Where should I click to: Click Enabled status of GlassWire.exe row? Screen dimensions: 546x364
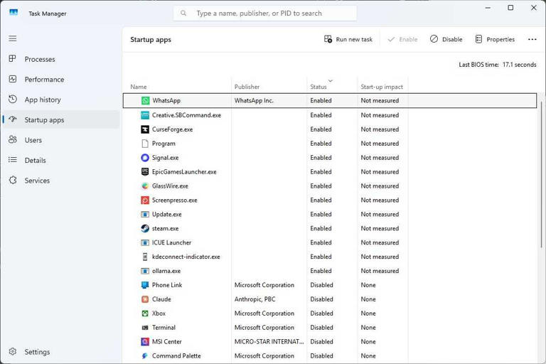coord(321,186)
